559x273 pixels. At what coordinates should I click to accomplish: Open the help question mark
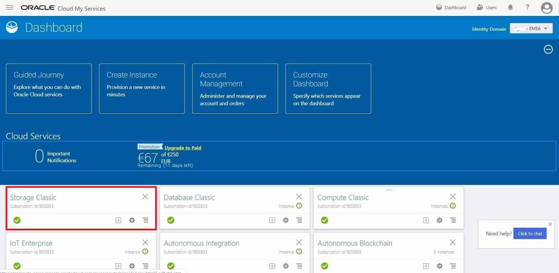[527, 7]
